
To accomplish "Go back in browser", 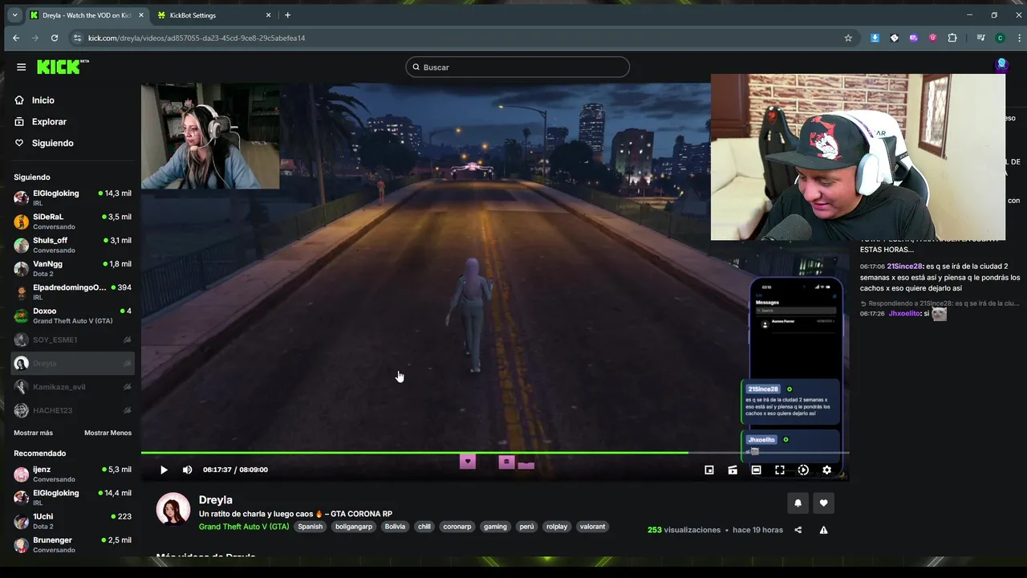I will (x=16, y=38).
